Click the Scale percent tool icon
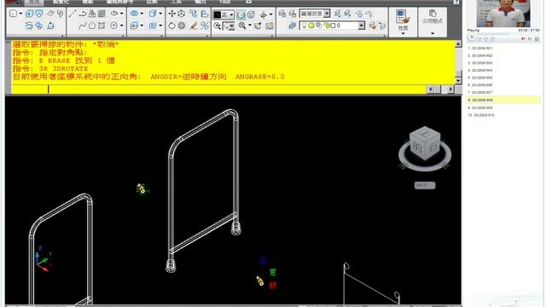 [205, 26]
